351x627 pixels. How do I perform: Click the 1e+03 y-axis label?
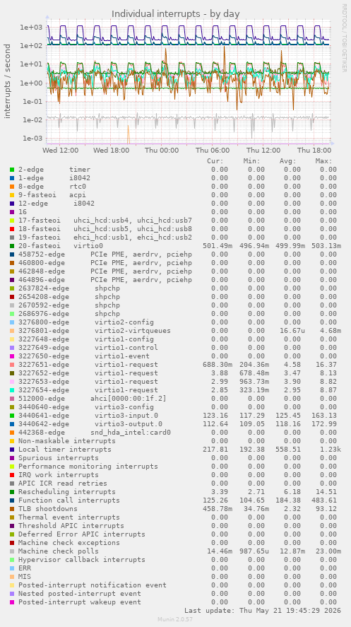pos(31,27)
